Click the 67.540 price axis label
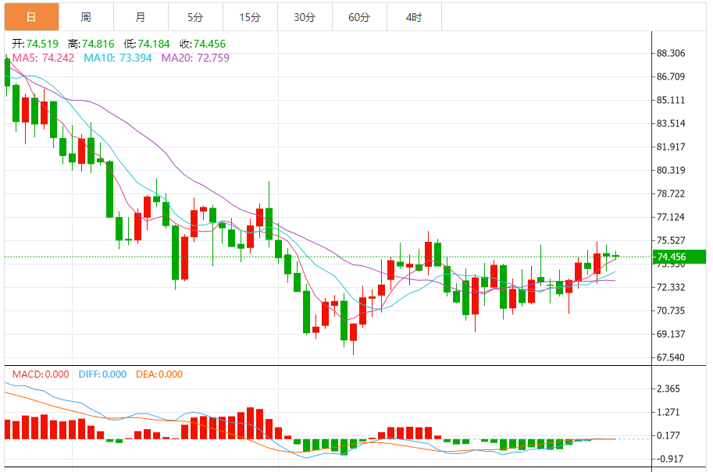Image resolution: width=713 pixels, height=472 pixels. 671,357
